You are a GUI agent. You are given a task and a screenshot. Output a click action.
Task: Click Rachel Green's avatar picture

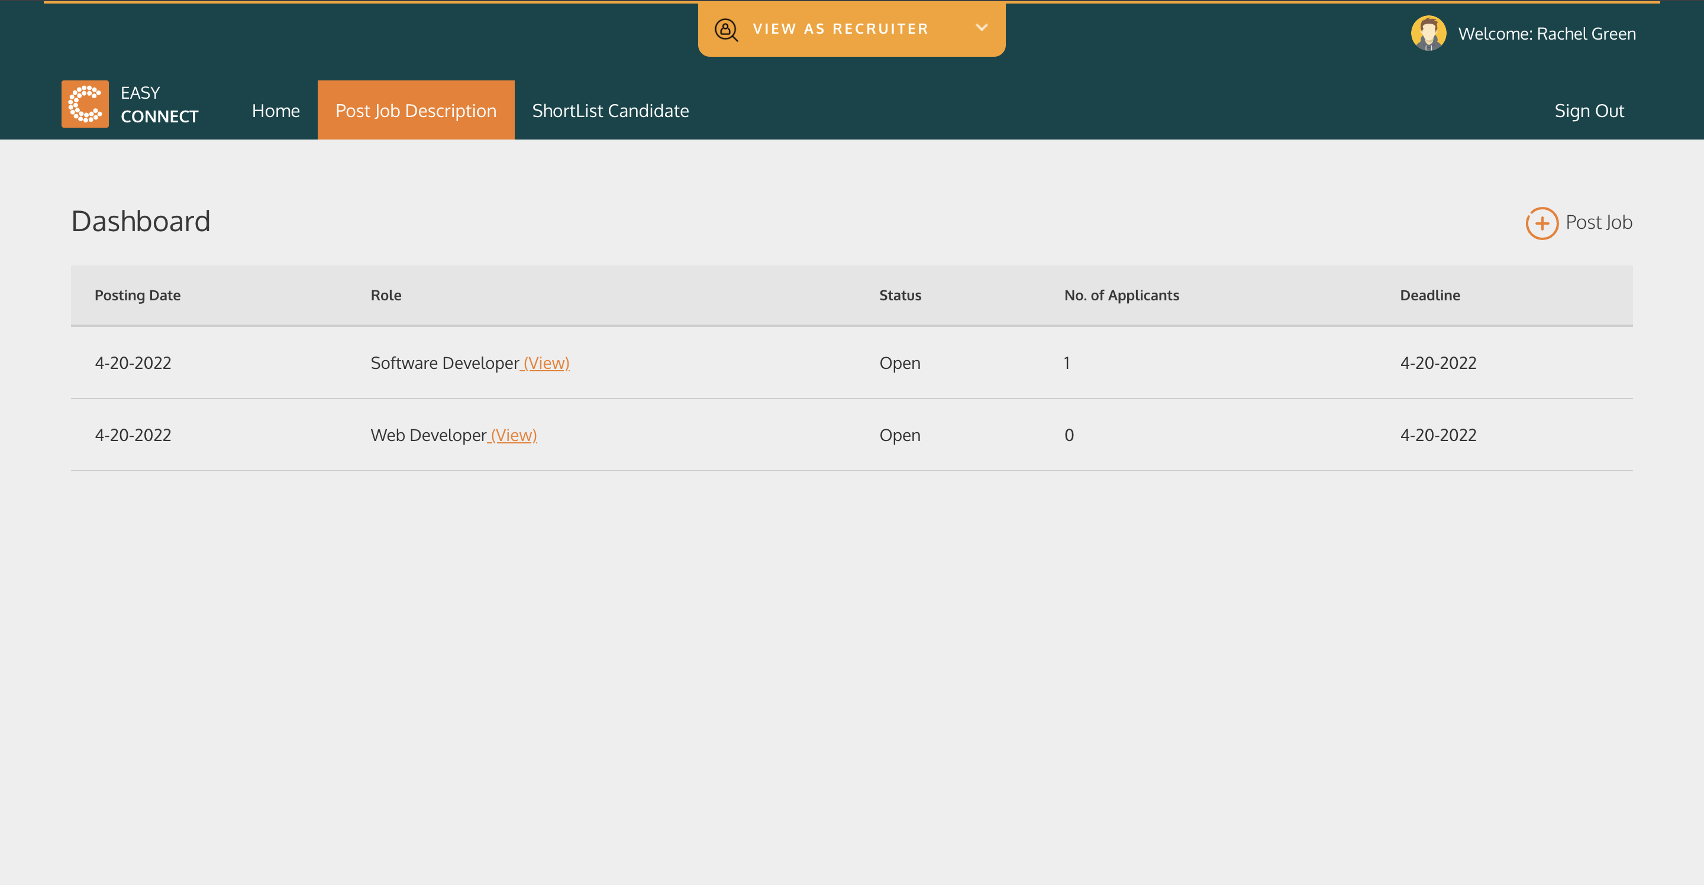(x=1428, y=34)
